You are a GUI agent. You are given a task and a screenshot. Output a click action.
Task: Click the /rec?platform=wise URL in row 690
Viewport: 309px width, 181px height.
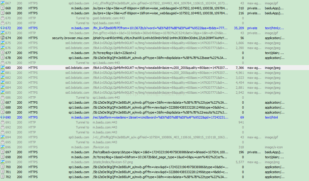click(x=161, y=117)
